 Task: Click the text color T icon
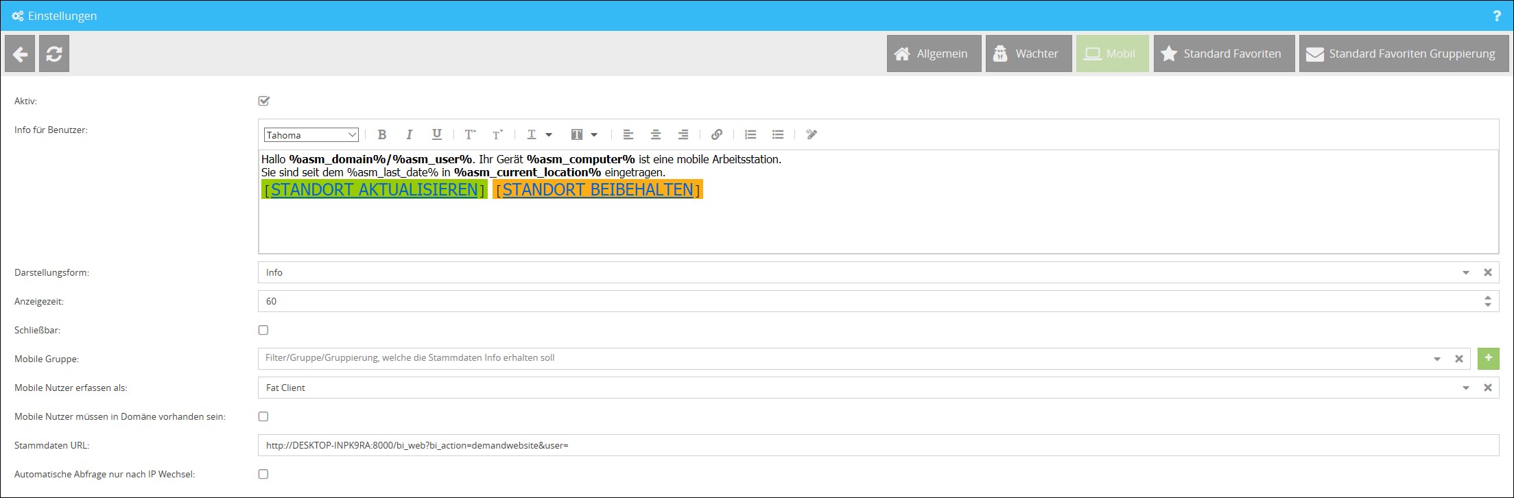[x=531, y=134]
